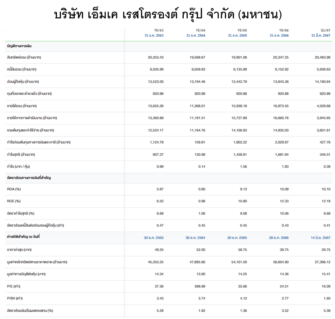Select the สินทรัพย์รวม (ล้านบาท) row label
335x319 pixels.
[x=24, y=57]
